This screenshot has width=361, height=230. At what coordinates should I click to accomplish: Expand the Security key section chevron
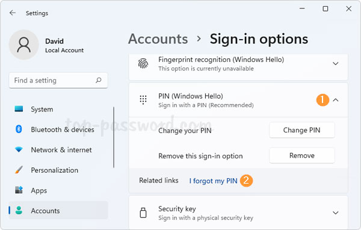[336, 213]
